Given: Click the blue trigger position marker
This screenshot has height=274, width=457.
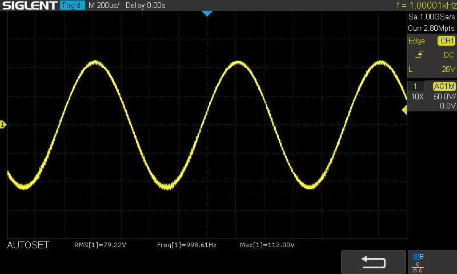Looking at the screenshot, I should 207,13.
